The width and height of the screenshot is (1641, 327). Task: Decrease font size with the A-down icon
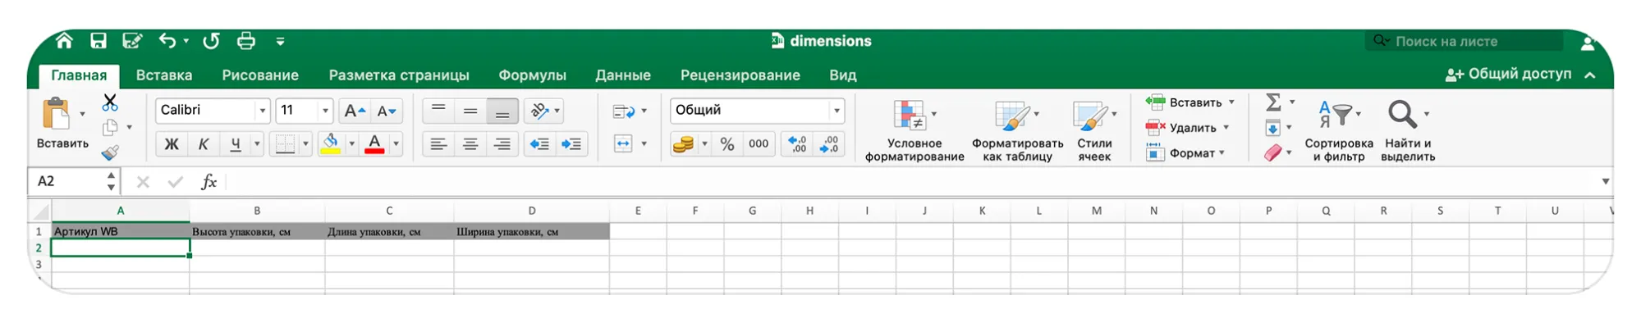pyautogui.click(x=387, y=111)
